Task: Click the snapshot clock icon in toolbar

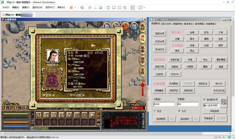Action: pyautogui.click(x=90, y=7)
